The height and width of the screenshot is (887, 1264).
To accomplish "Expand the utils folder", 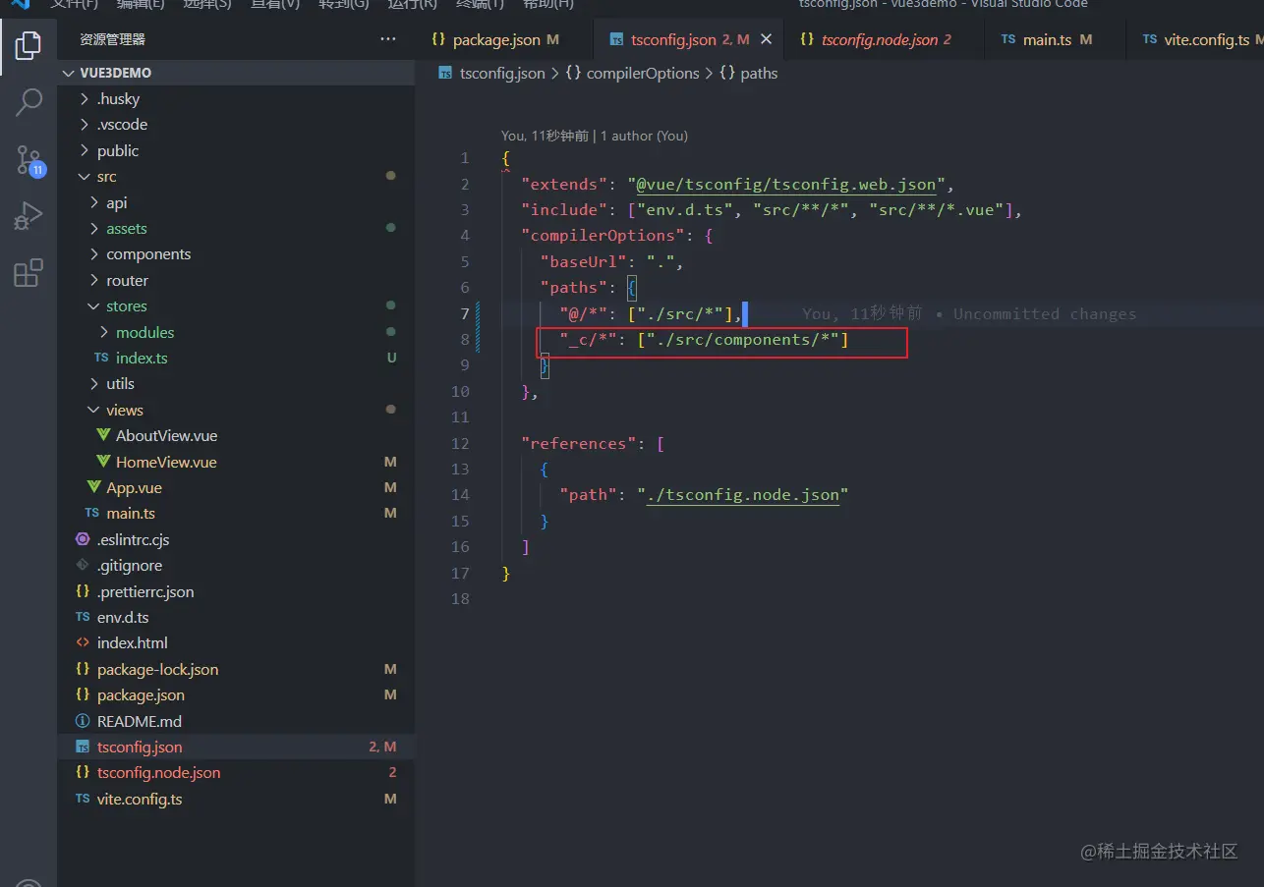I will [236, 384].
